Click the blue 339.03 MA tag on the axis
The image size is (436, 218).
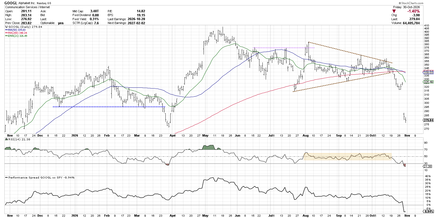428,72
